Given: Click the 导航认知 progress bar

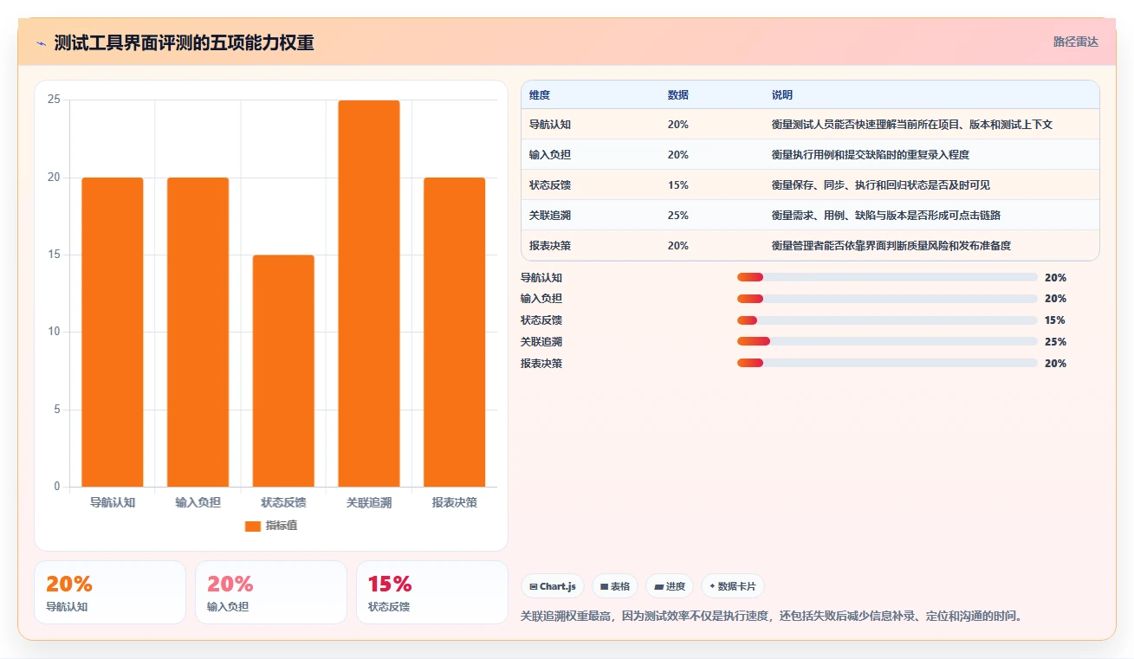Looking at the screenshot, I should (x=887, y=277).
